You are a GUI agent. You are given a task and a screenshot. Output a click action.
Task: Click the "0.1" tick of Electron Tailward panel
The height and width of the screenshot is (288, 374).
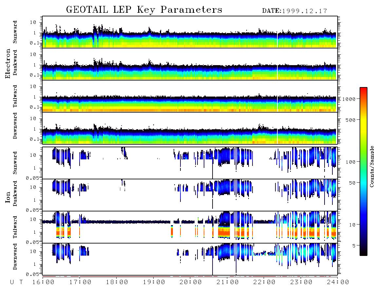34,107
